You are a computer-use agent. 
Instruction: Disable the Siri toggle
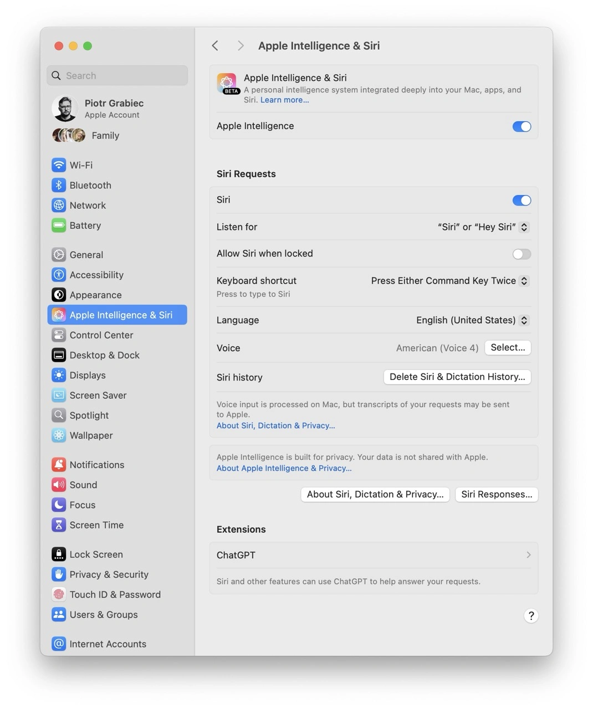click(522, 200)
